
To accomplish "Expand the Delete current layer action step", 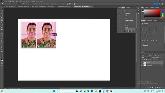I will (x=124, y=20).
